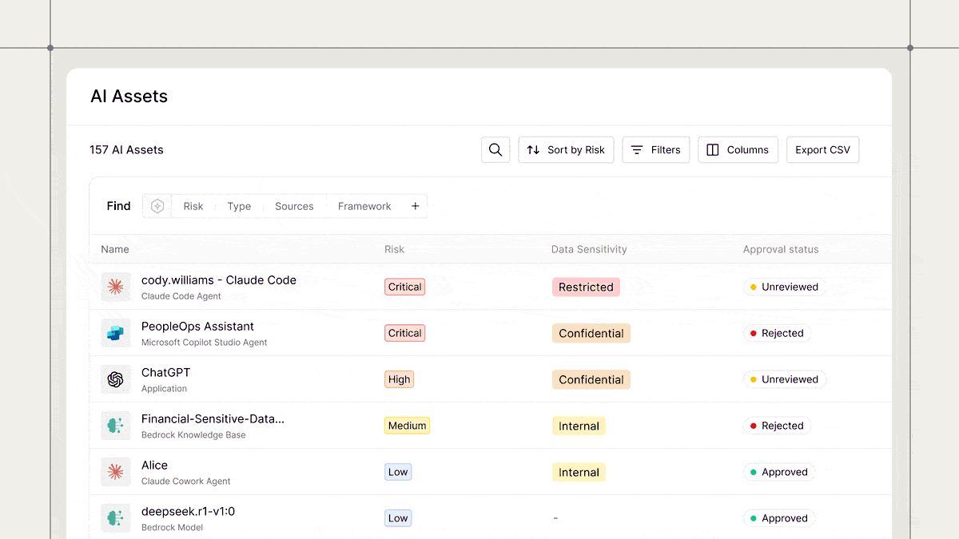This screenshot has width=959, height=539.
Task: Click the hexagon AI find icon
Action: (157, 206)
